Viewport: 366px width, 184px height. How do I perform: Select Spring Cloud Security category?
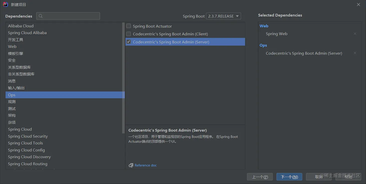[64, 136]
